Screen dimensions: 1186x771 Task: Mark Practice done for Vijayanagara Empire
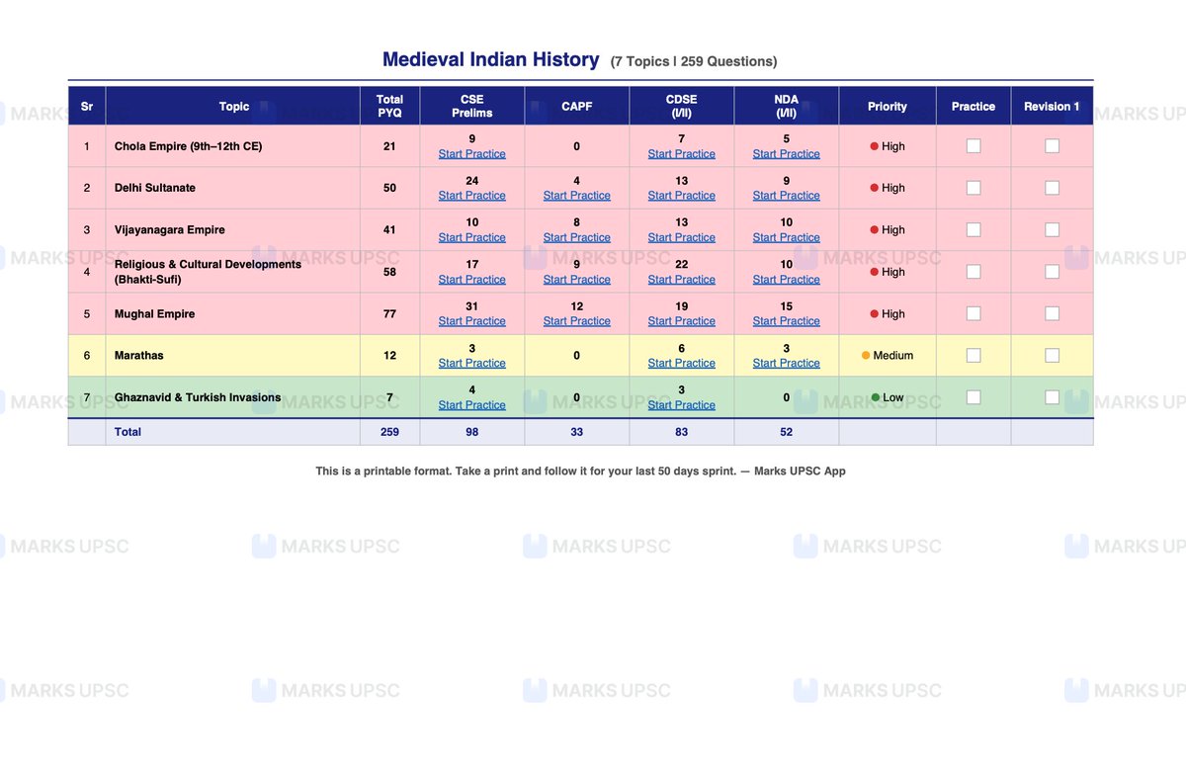coord(974,229)
